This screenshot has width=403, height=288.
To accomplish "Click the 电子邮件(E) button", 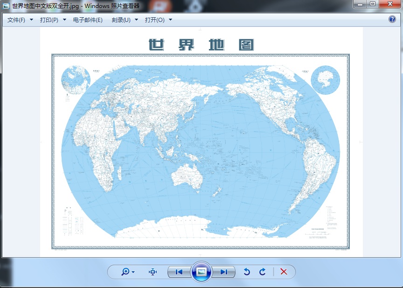I will (x=88, y=20).
